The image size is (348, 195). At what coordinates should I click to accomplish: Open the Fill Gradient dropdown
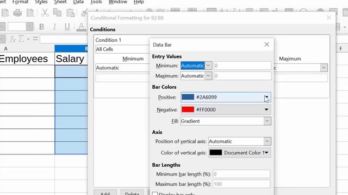(226, 121)
